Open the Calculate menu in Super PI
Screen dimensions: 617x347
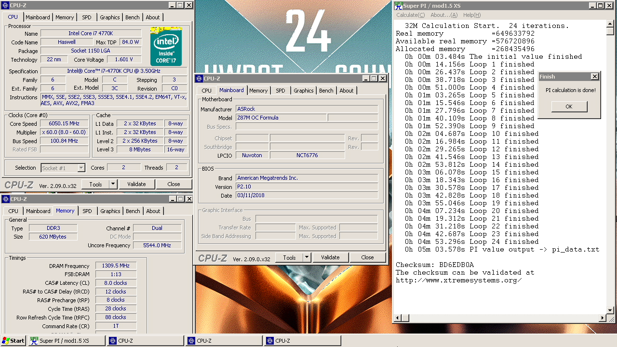click(x=410, y=15)
